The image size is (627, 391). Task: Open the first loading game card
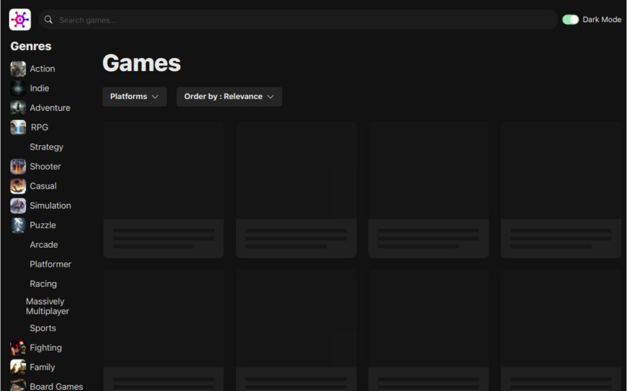click(x=163, y=190)
